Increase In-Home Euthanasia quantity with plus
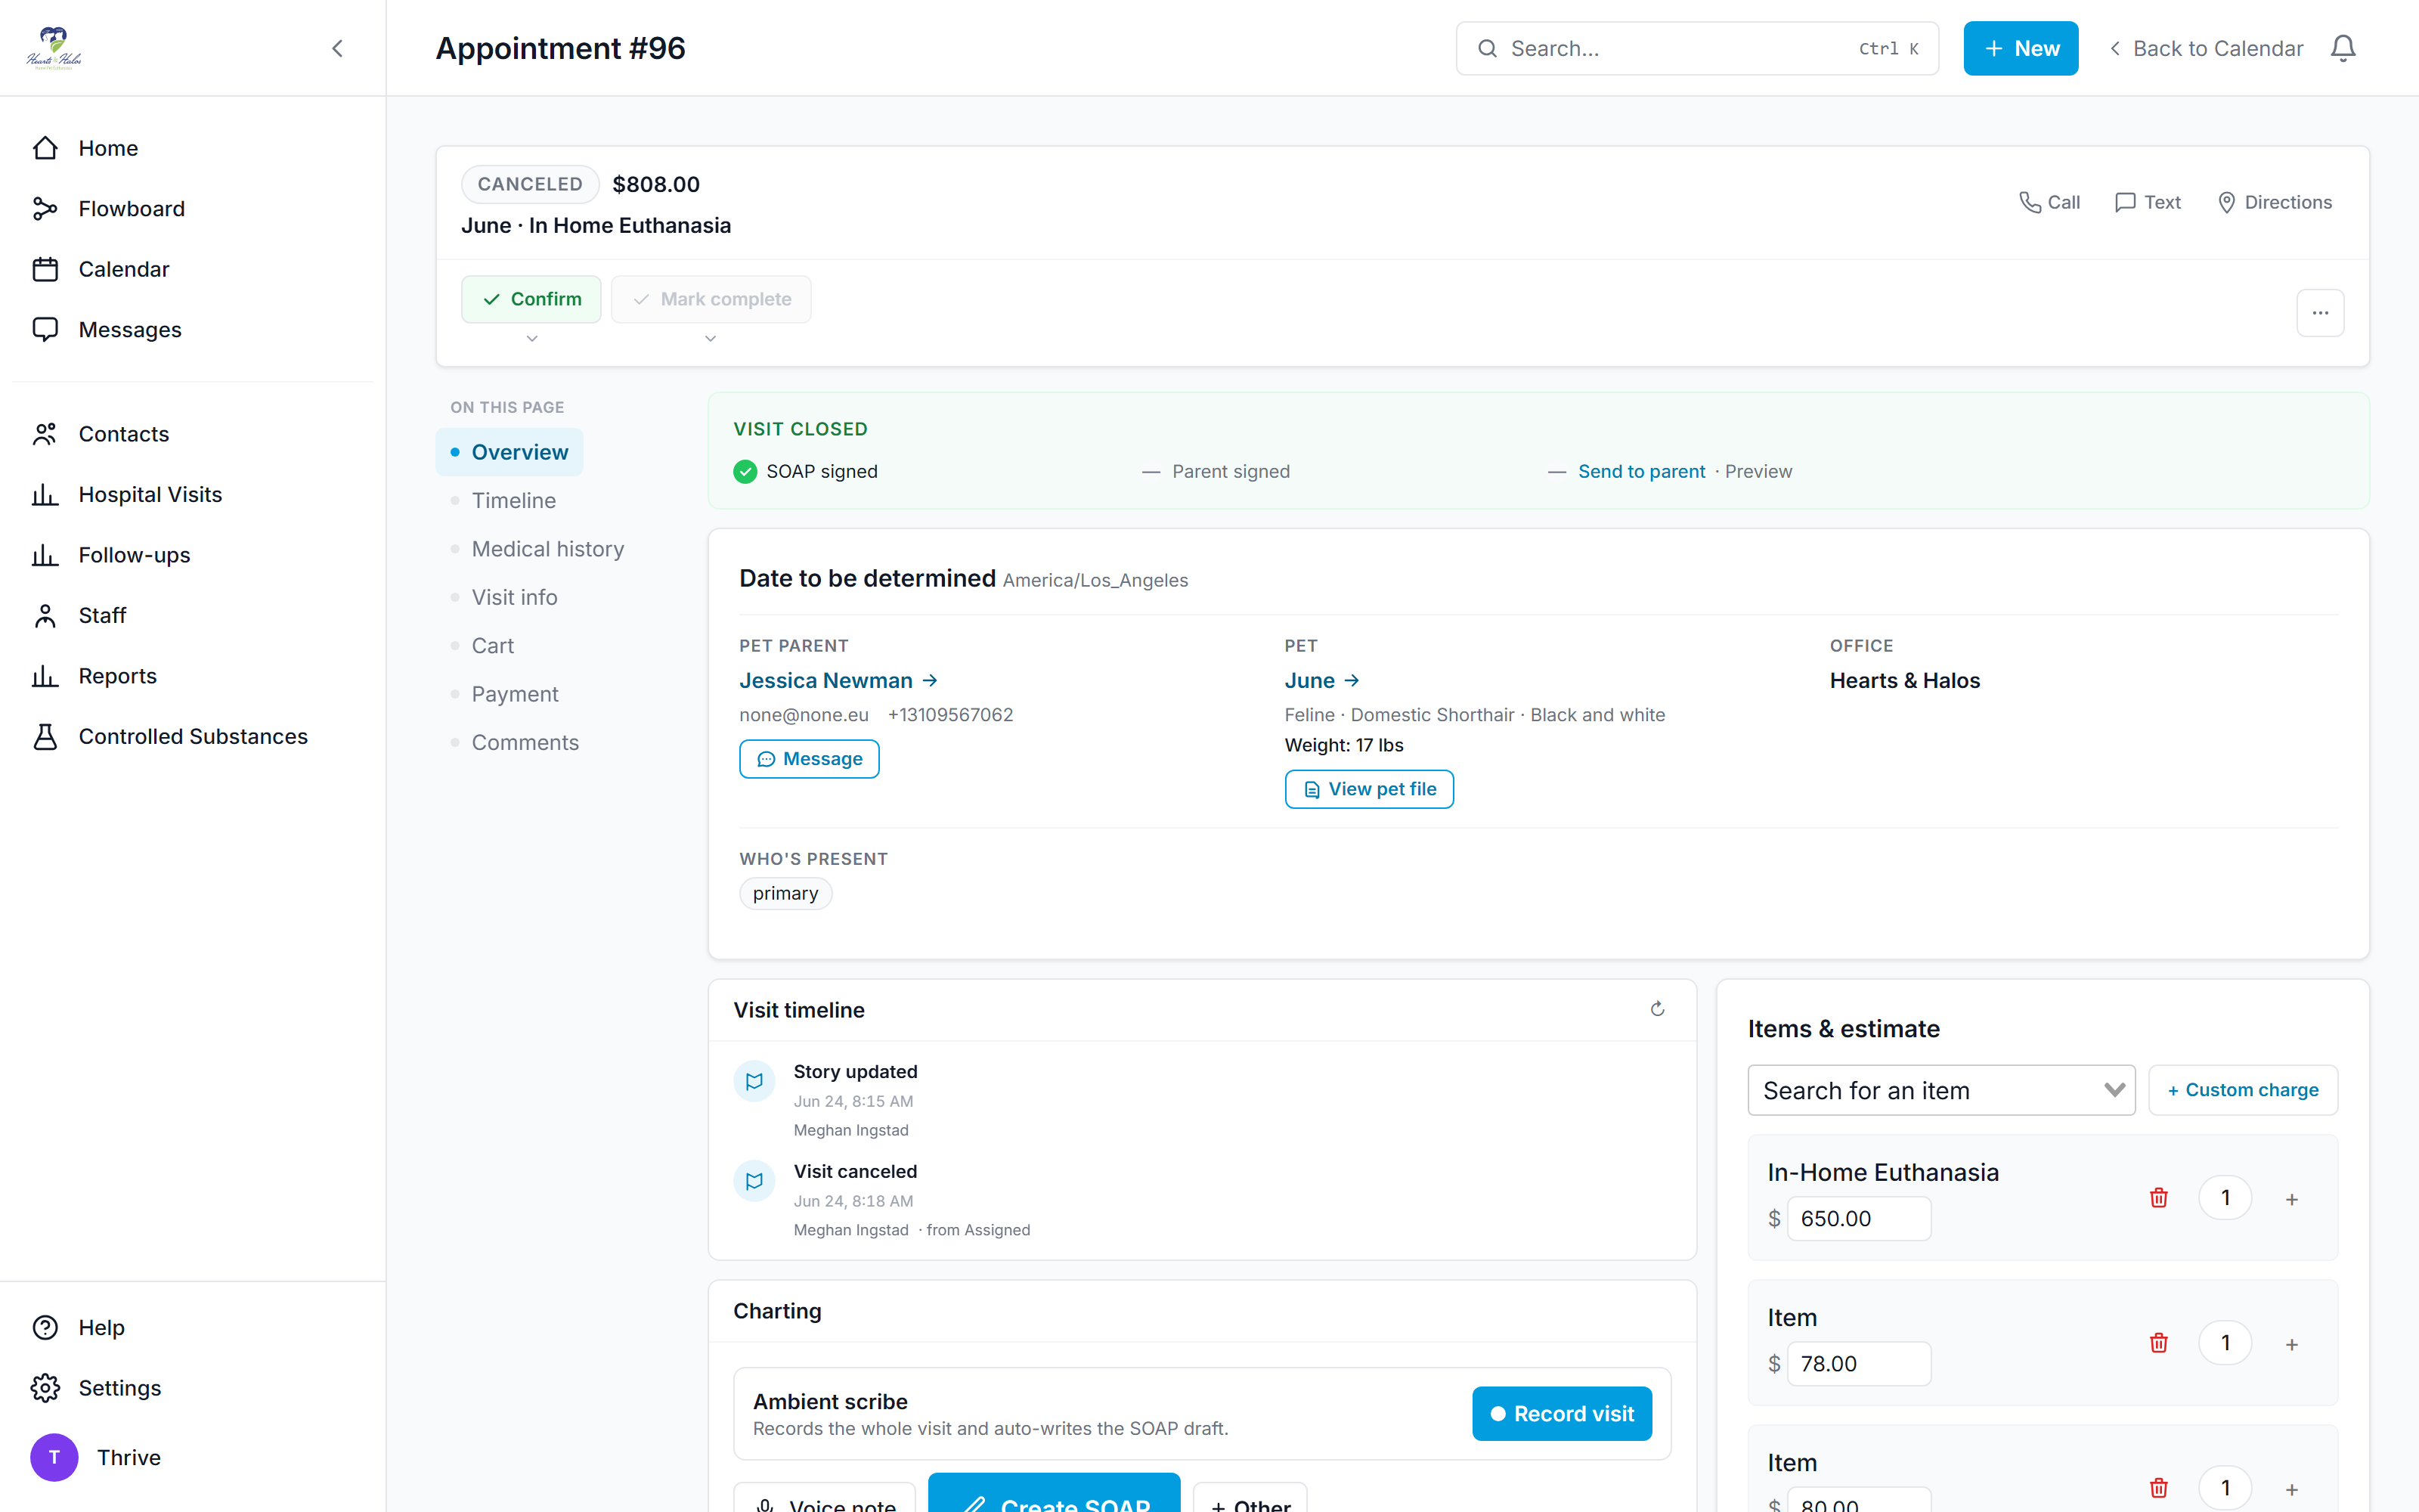 pos(2292,1199)
